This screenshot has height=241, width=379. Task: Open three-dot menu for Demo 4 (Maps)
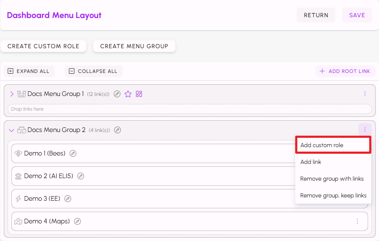(x=357, y=221)
